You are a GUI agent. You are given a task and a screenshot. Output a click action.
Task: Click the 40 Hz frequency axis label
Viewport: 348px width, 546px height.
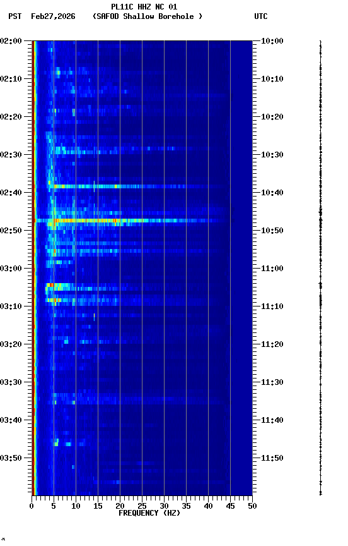click(209, 506)
